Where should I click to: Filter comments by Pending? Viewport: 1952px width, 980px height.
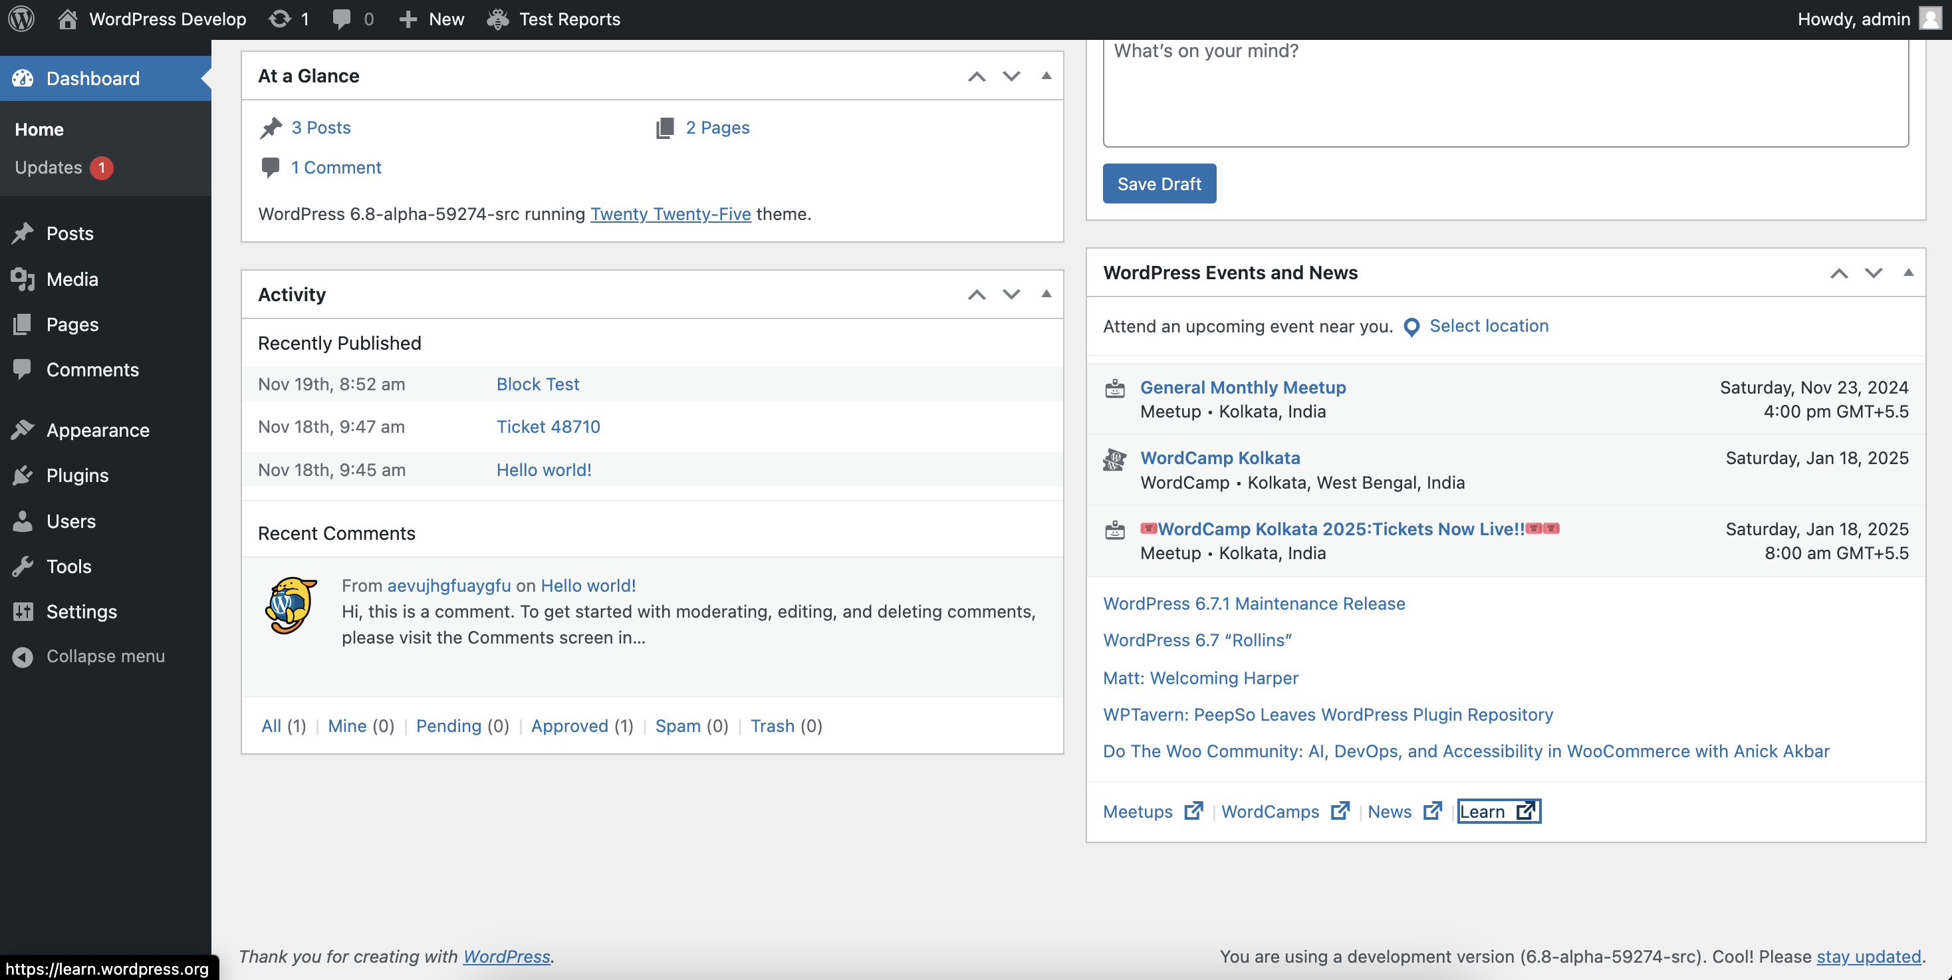[x=449, y=726]
